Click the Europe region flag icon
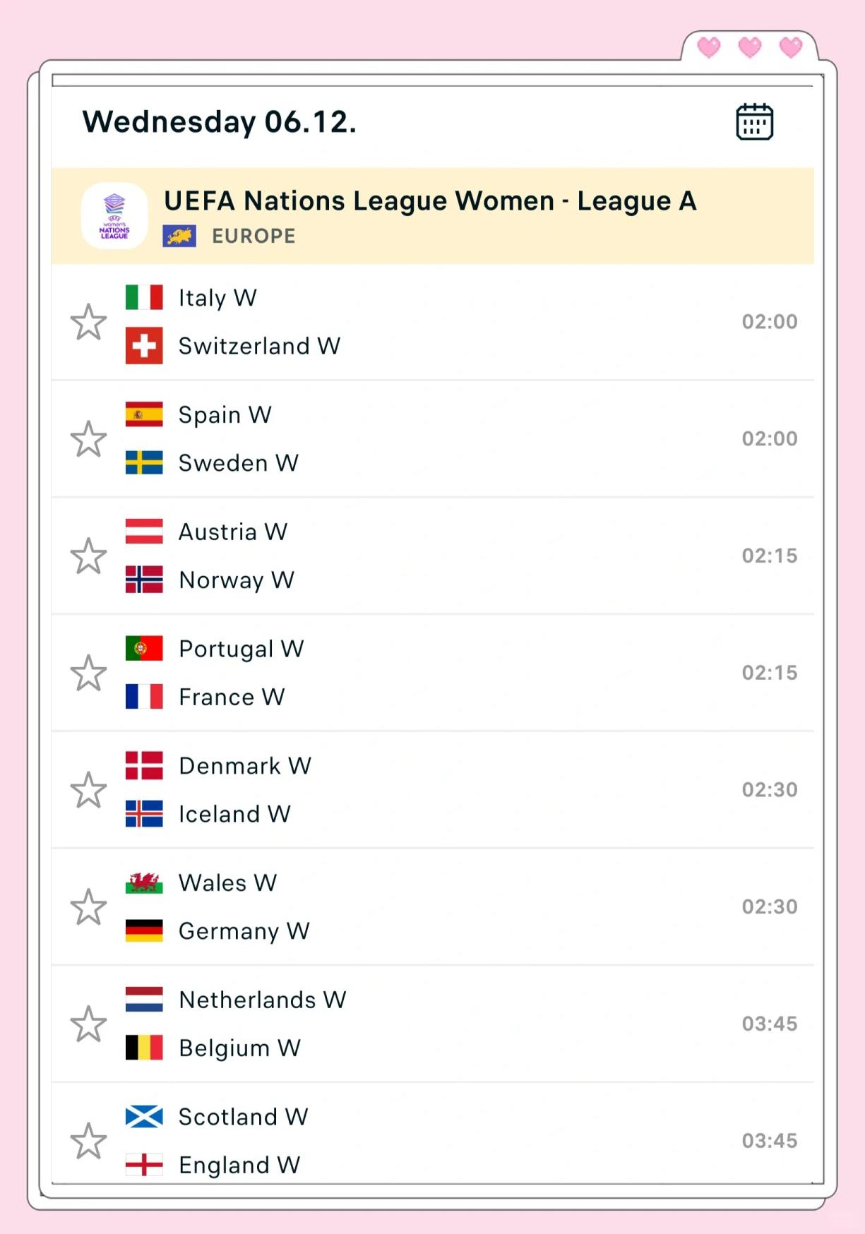This screenshot has width=865, height=1234. [x=179, y=236]
